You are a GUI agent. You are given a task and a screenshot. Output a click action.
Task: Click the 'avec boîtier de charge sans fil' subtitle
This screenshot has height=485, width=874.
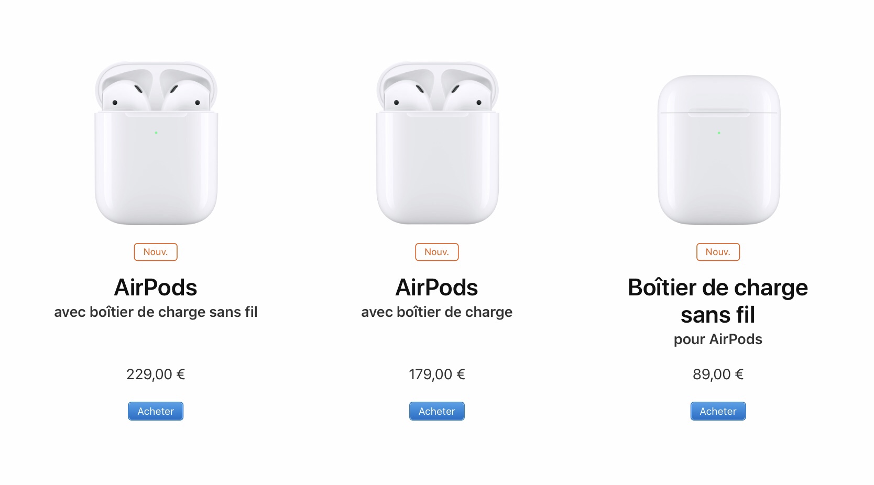click(156, 312)
